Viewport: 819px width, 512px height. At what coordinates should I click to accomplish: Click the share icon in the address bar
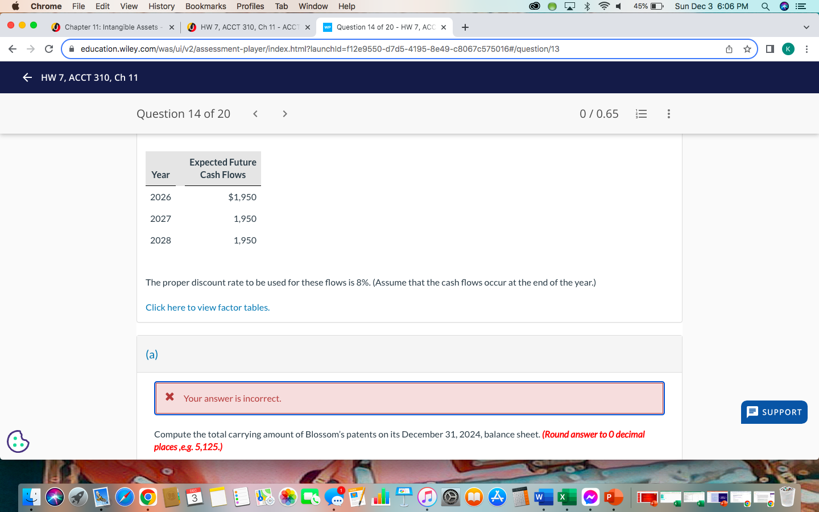click(x=729, y=49)
